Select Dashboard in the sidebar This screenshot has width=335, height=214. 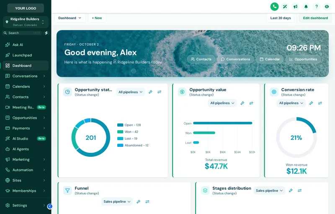26,65
